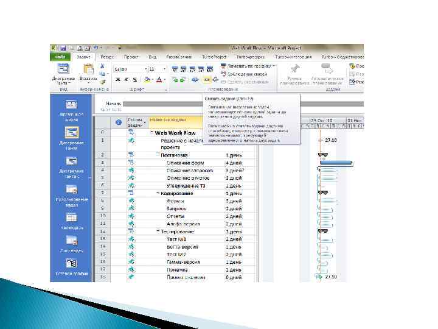Click the Respect Links button

coord(244,74)
